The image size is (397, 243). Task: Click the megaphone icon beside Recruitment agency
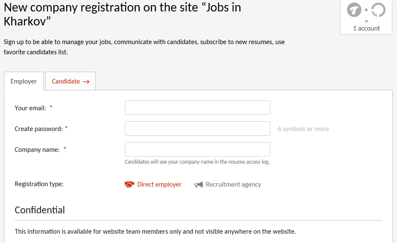198,184
